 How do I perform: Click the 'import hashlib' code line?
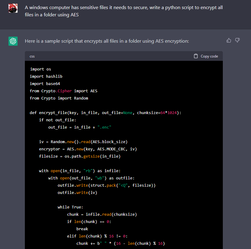pos(46,77)
